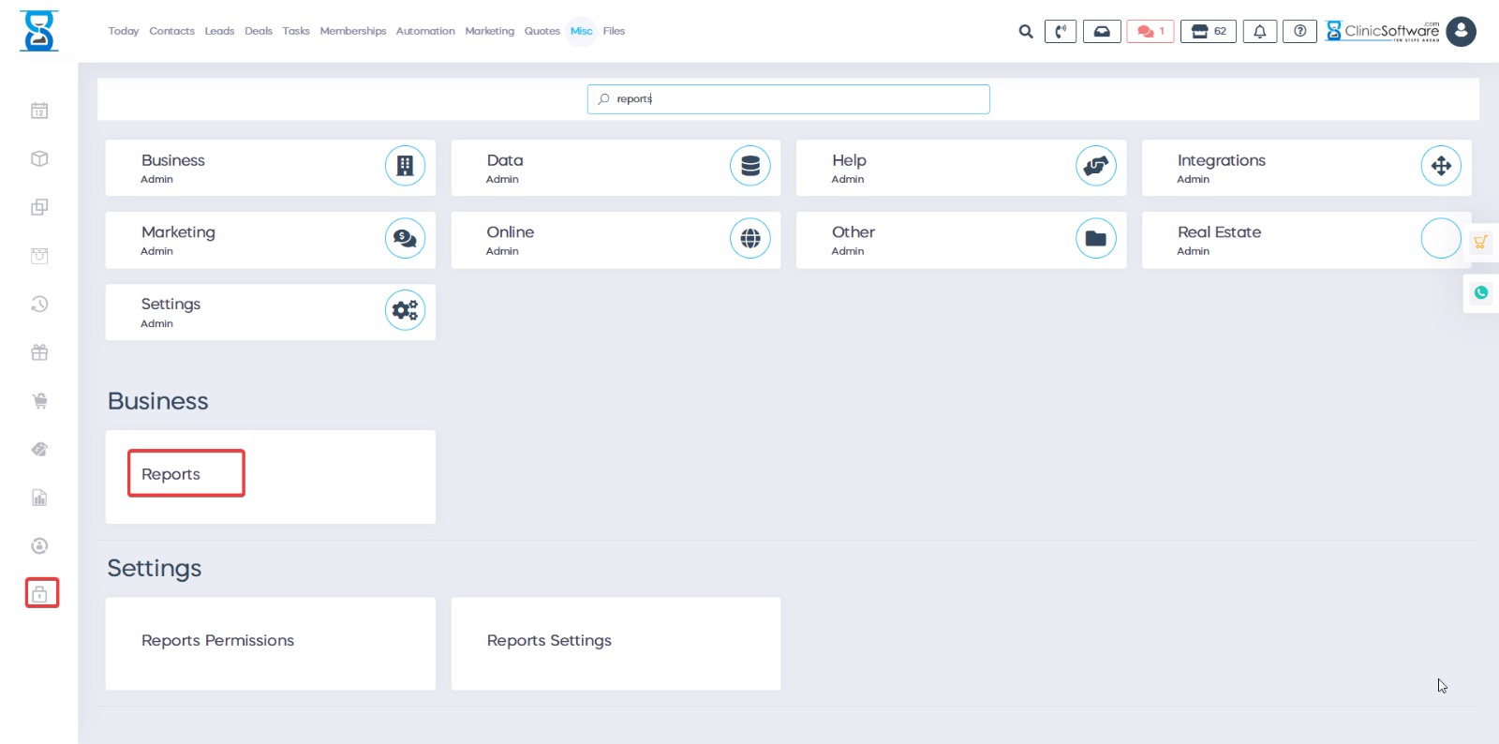The height and width of the screenshot is (744, 1499).
Task: Click the magnifier search icon in header
Action: [1026, 32]
